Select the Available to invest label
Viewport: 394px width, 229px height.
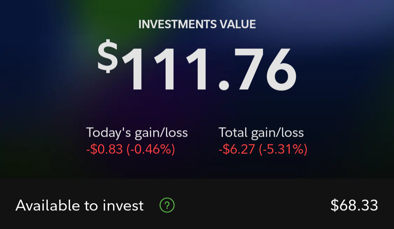tap(80, 206)
